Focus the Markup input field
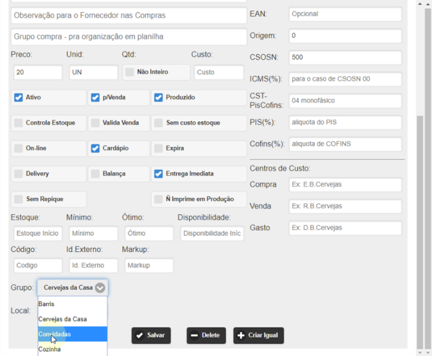This screenshot has width=432, height=356. tap(149, 266)
